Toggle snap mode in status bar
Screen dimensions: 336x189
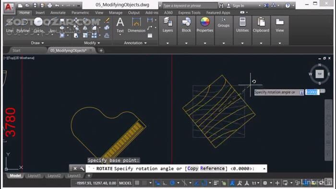click(x=144, y=183)
